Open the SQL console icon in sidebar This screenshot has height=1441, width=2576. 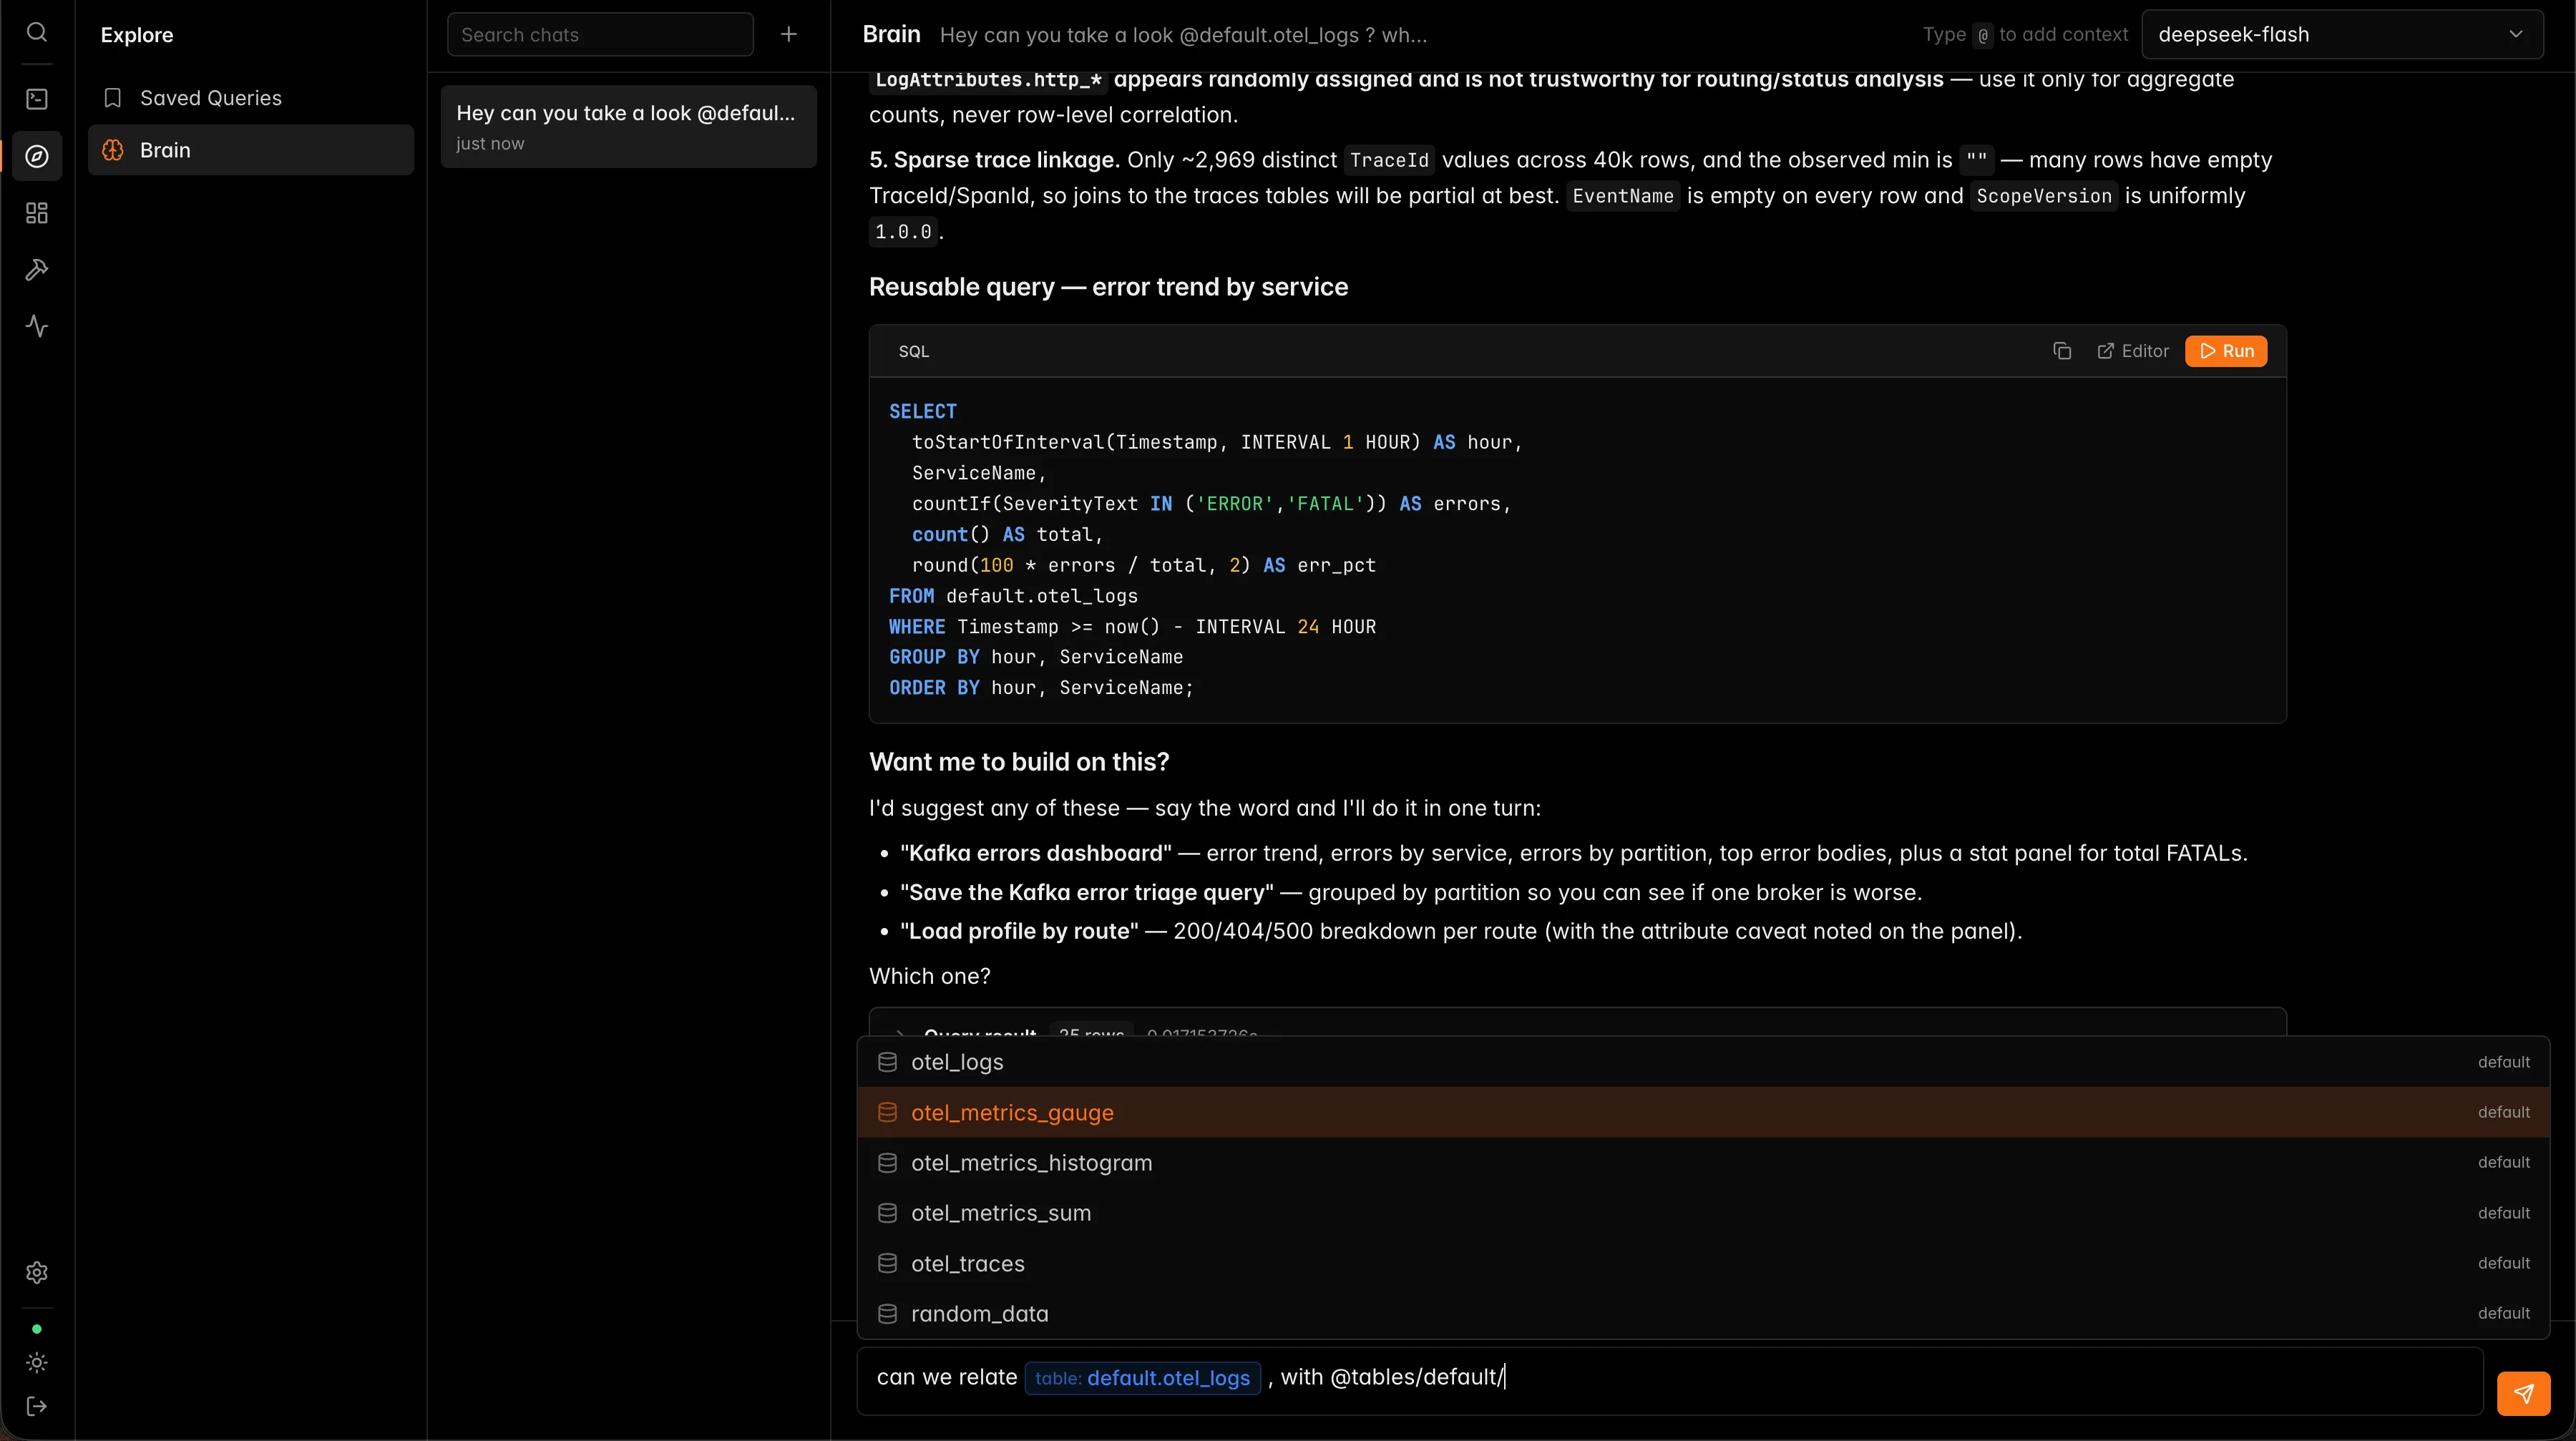tap(37, 98)
